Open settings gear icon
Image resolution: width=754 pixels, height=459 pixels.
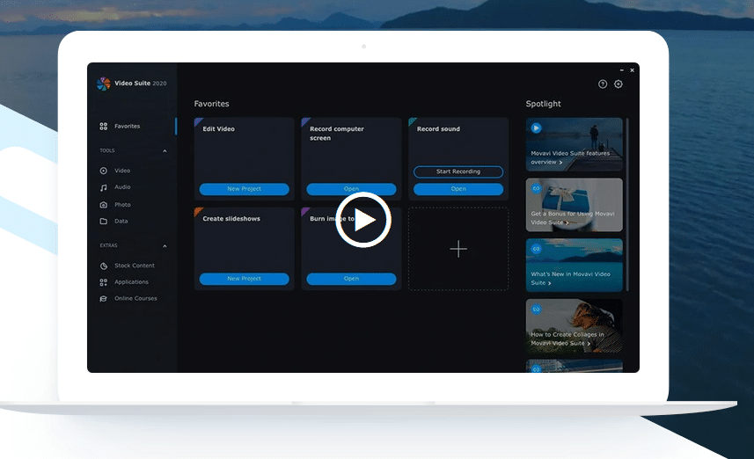(x=619, y=84)
